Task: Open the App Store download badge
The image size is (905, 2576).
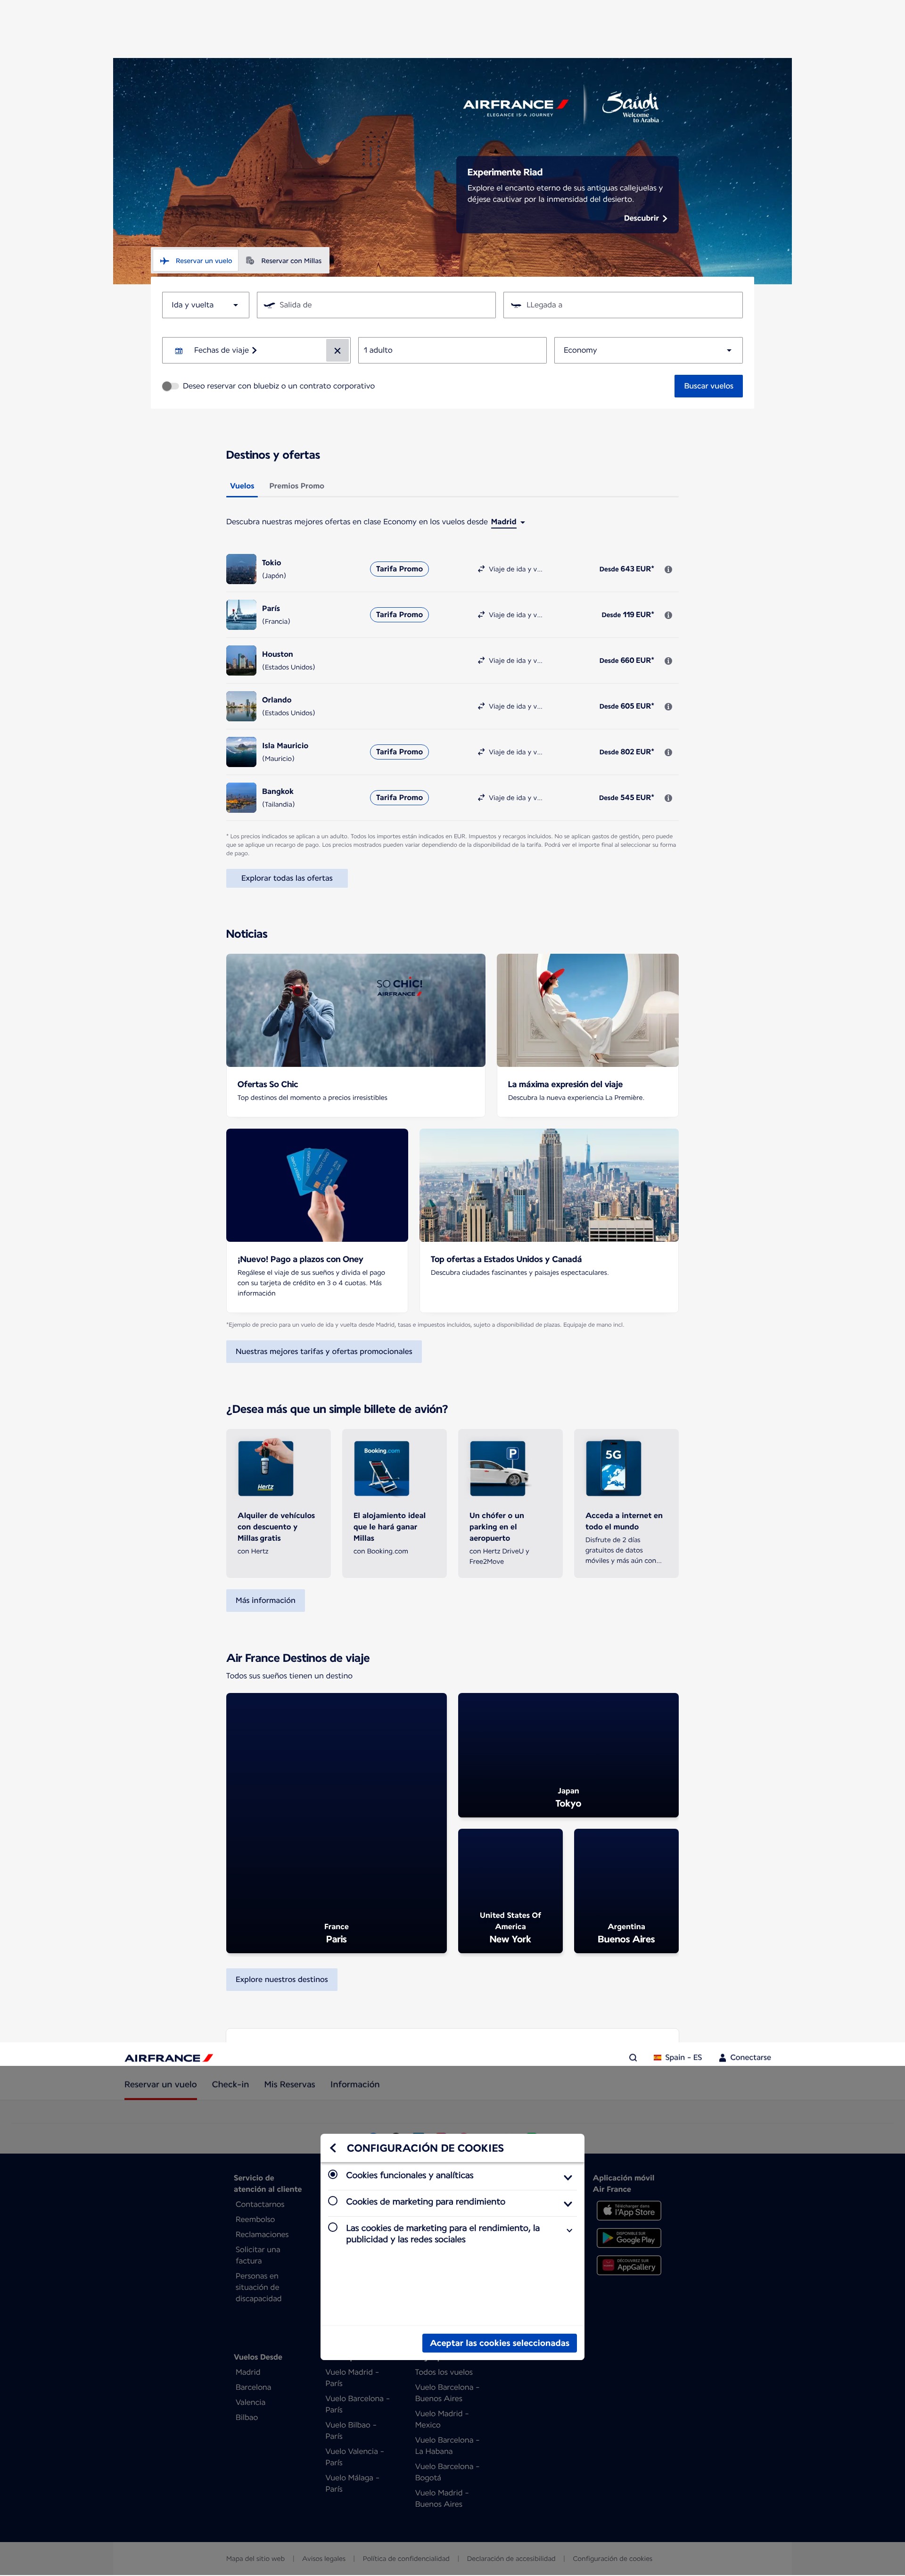Action: point(629,2210)
